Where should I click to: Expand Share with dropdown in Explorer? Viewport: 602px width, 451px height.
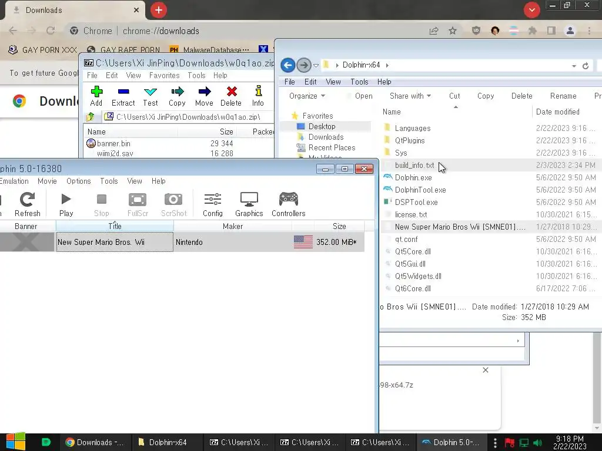coord(410,96)
